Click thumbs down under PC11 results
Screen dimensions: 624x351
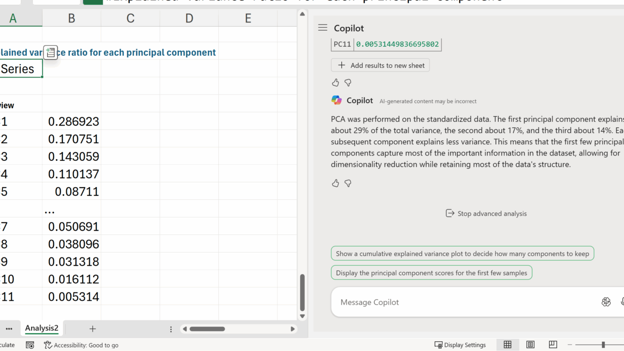(348, 83)
